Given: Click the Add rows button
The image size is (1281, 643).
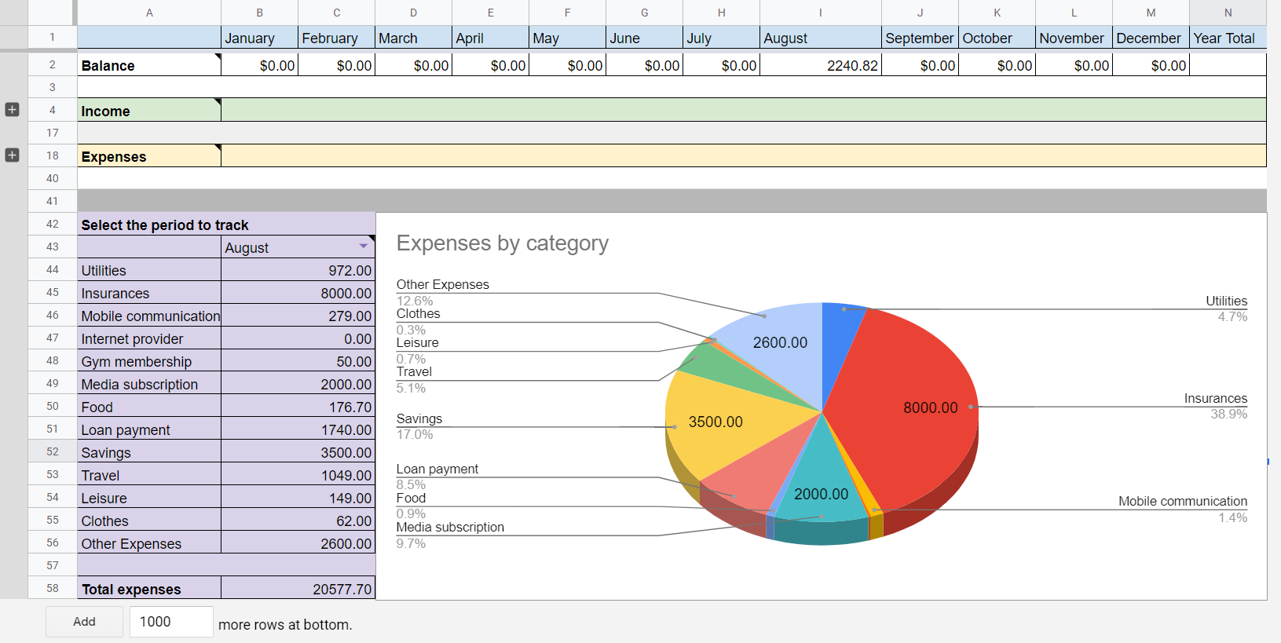Looking at the screenshot, I should point(84,622).
